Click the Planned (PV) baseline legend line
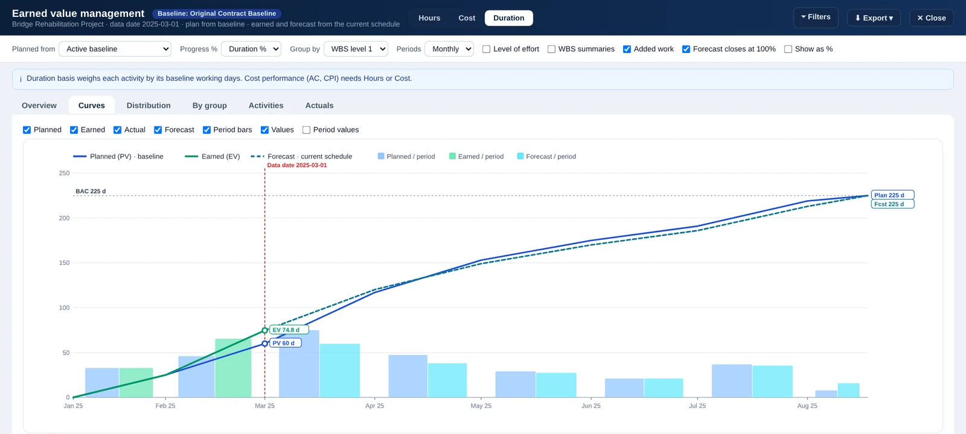Viewport: 966px width, 434px height. pos(80,157)
